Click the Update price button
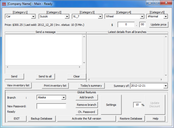The image size is (174, 128). [159, 25]
